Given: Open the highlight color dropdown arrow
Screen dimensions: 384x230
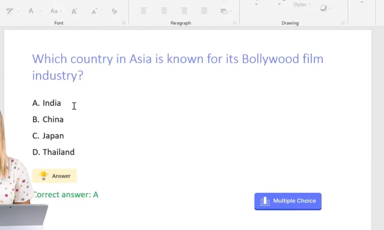Looking at the screenshot, I should click(19, 11).
